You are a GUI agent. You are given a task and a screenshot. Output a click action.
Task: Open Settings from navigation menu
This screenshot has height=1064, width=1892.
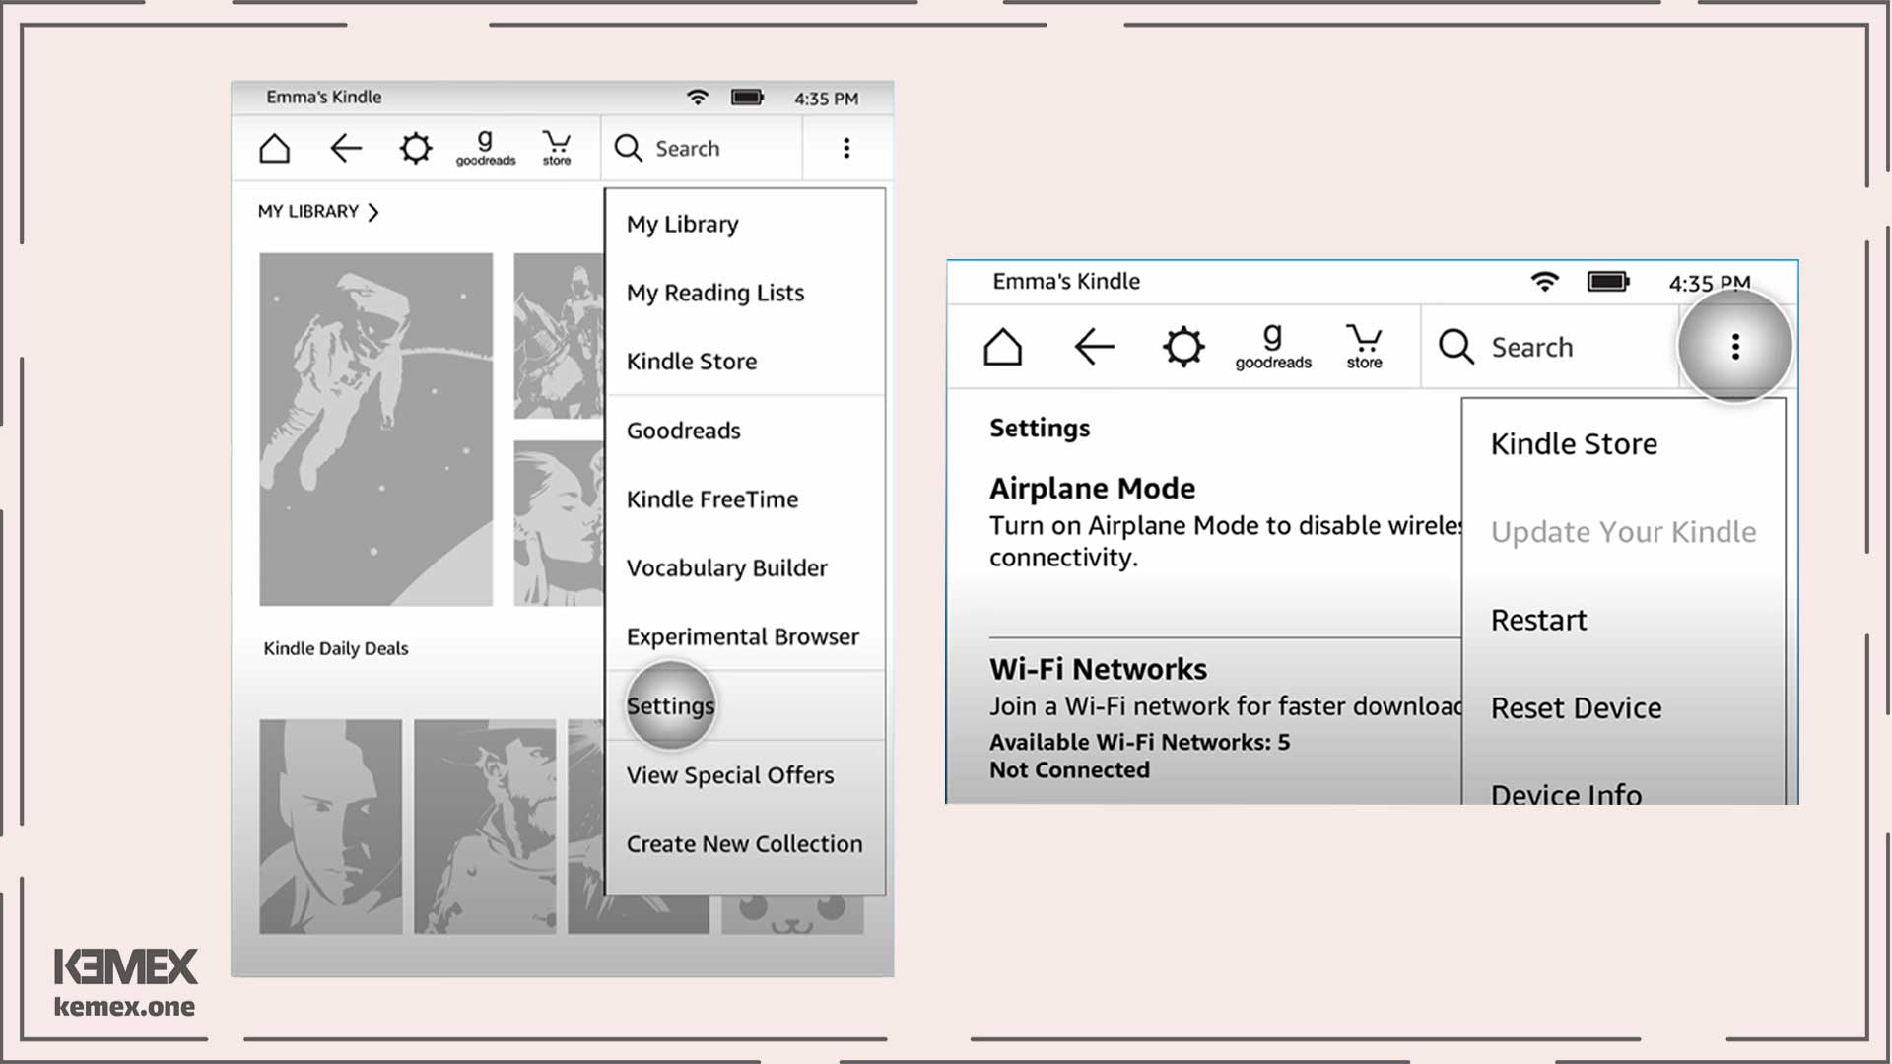tap(669, 704)
